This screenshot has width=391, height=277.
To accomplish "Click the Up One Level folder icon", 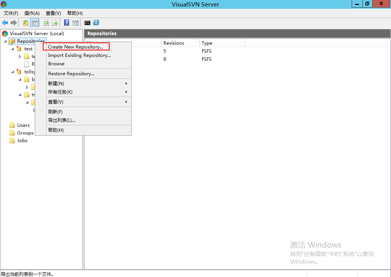I will coord(26,23).
